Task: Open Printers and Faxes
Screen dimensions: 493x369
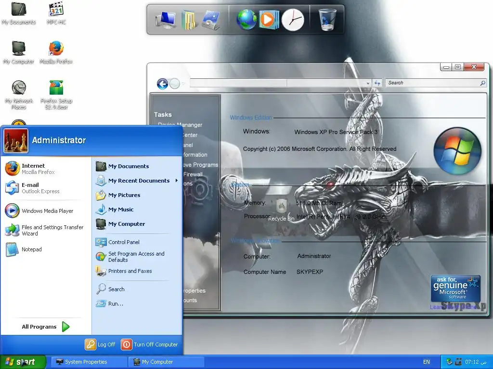Action: tap(137, 271)
